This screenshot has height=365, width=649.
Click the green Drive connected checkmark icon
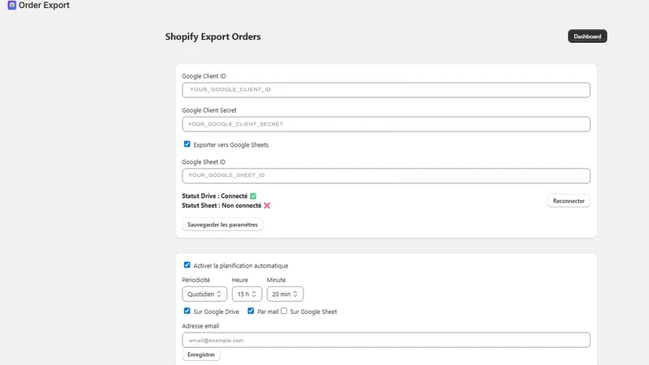pos(253,195)
